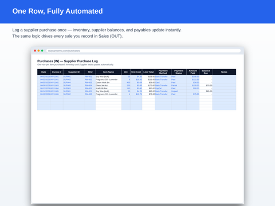Click the INV-1005 invoice cell
Screen dimensions: 275x206
(57, 92)
